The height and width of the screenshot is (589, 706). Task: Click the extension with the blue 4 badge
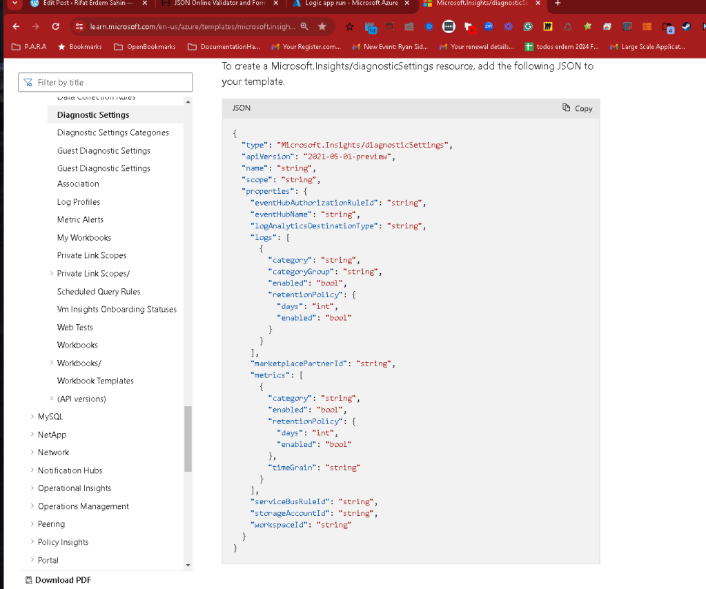click(x=668, y=28)
